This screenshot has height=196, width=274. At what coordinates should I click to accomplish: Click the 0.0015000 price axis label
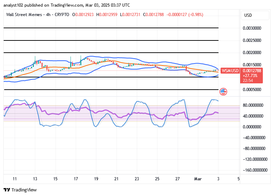[x=252, y=65]
